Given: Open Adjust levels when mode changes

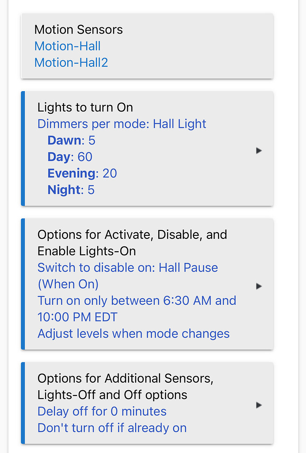Looking at the screenshot, I should pyautogui.click(x=133, y=334).
